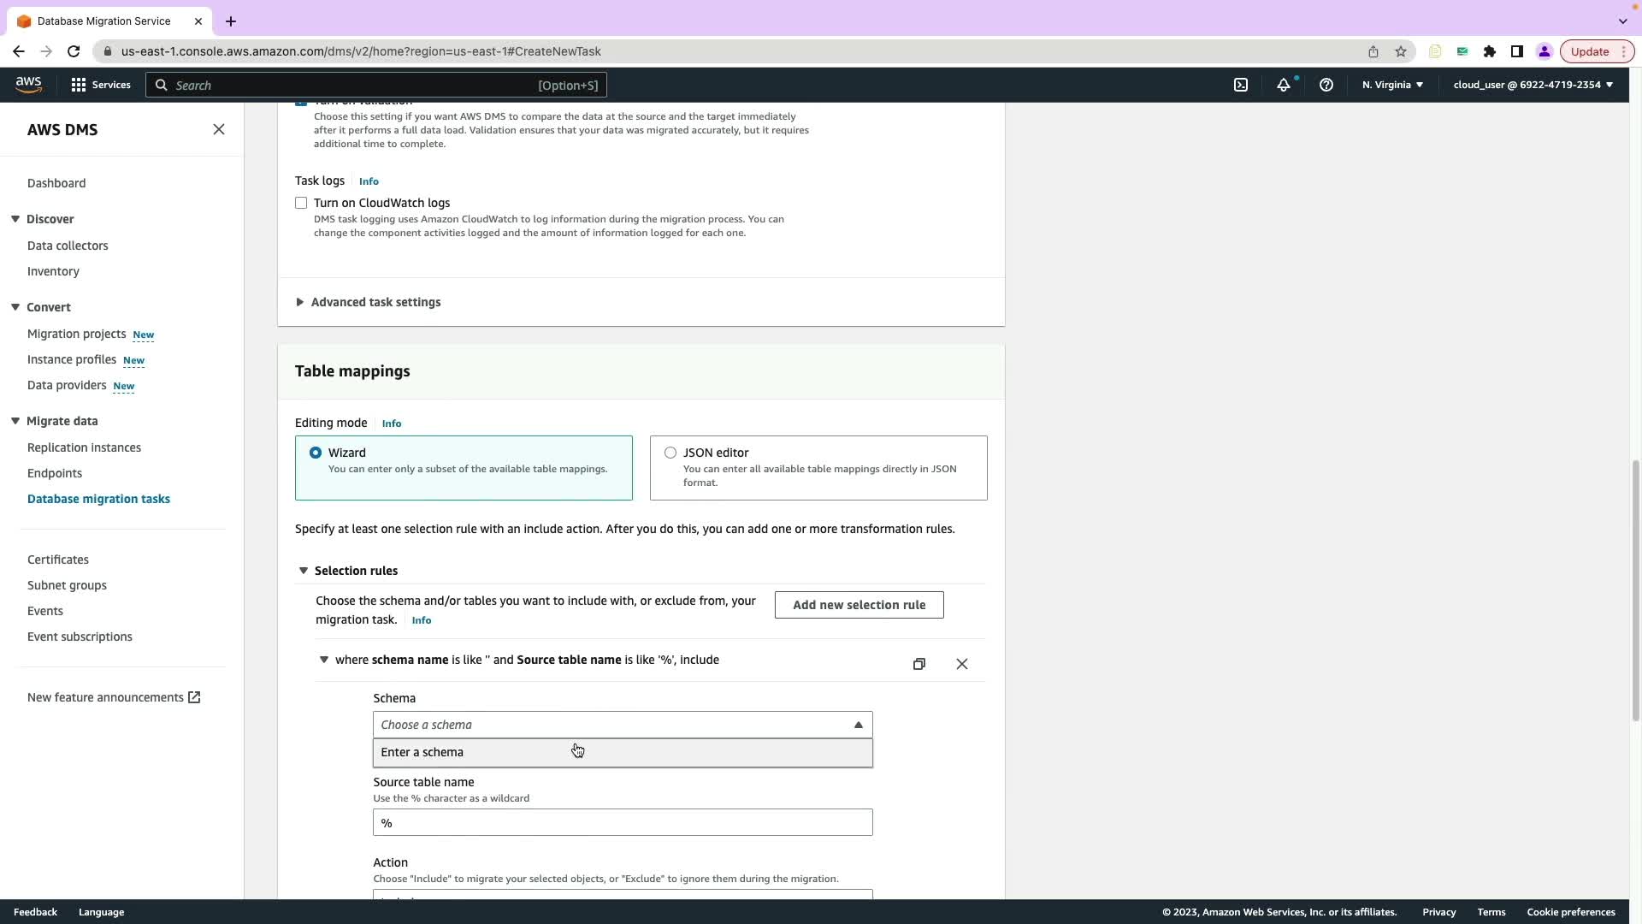Click the AWS logo home icon
This screenshot has height=924, width=1642.
[x=28, y=84]
